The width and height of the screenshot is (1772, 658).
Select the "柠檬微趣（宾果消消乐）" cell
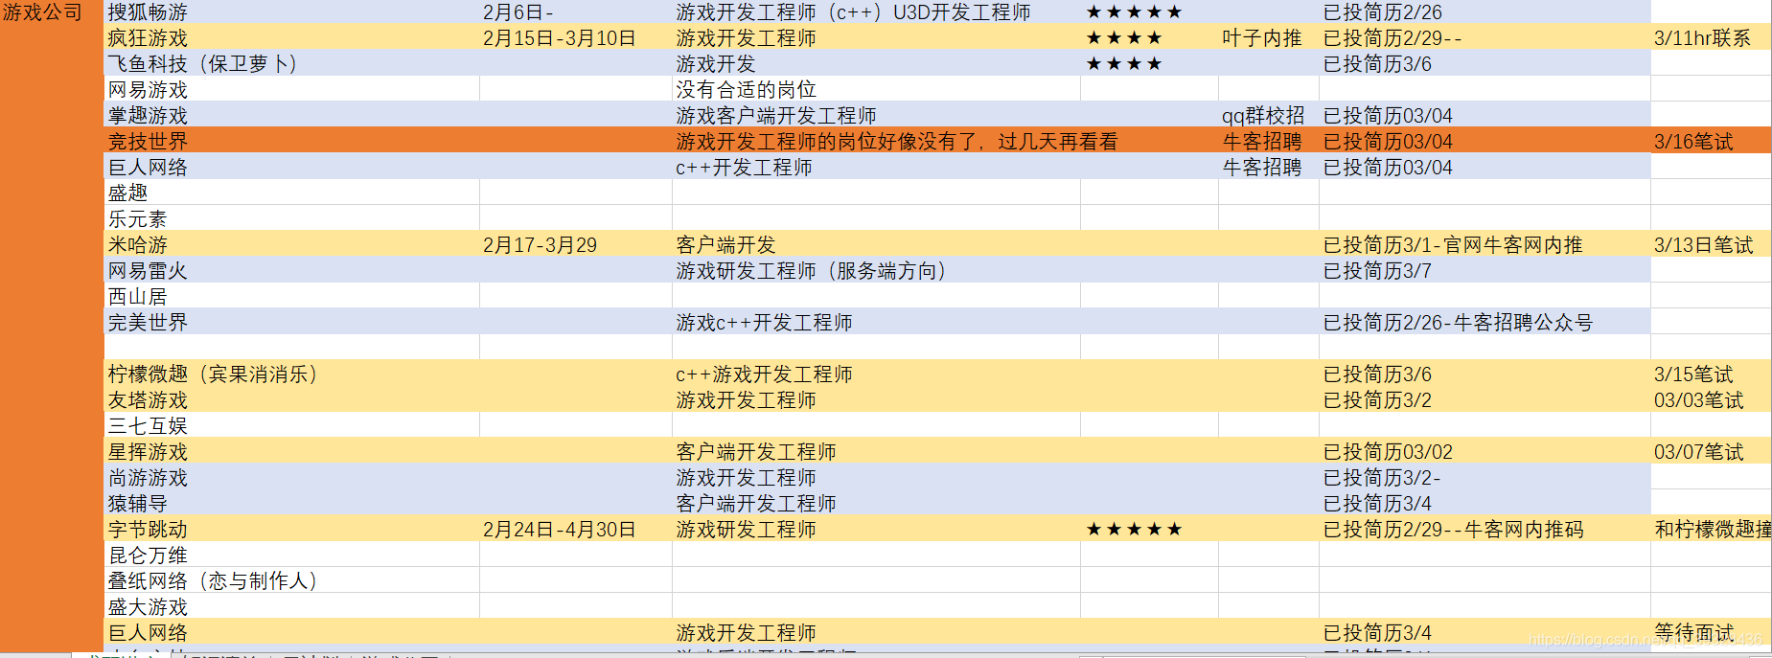coord(292,374)
